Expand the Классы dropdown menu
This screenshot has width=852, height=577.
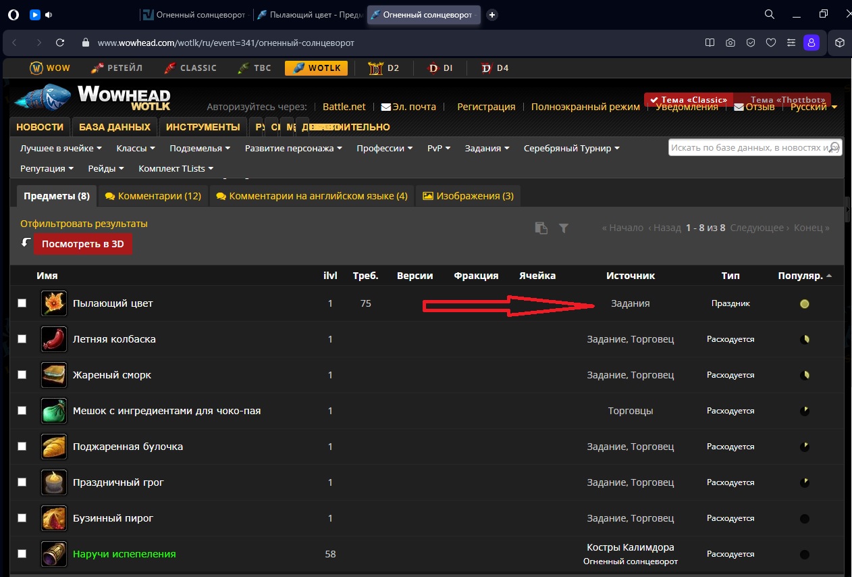tap(136, 148)
